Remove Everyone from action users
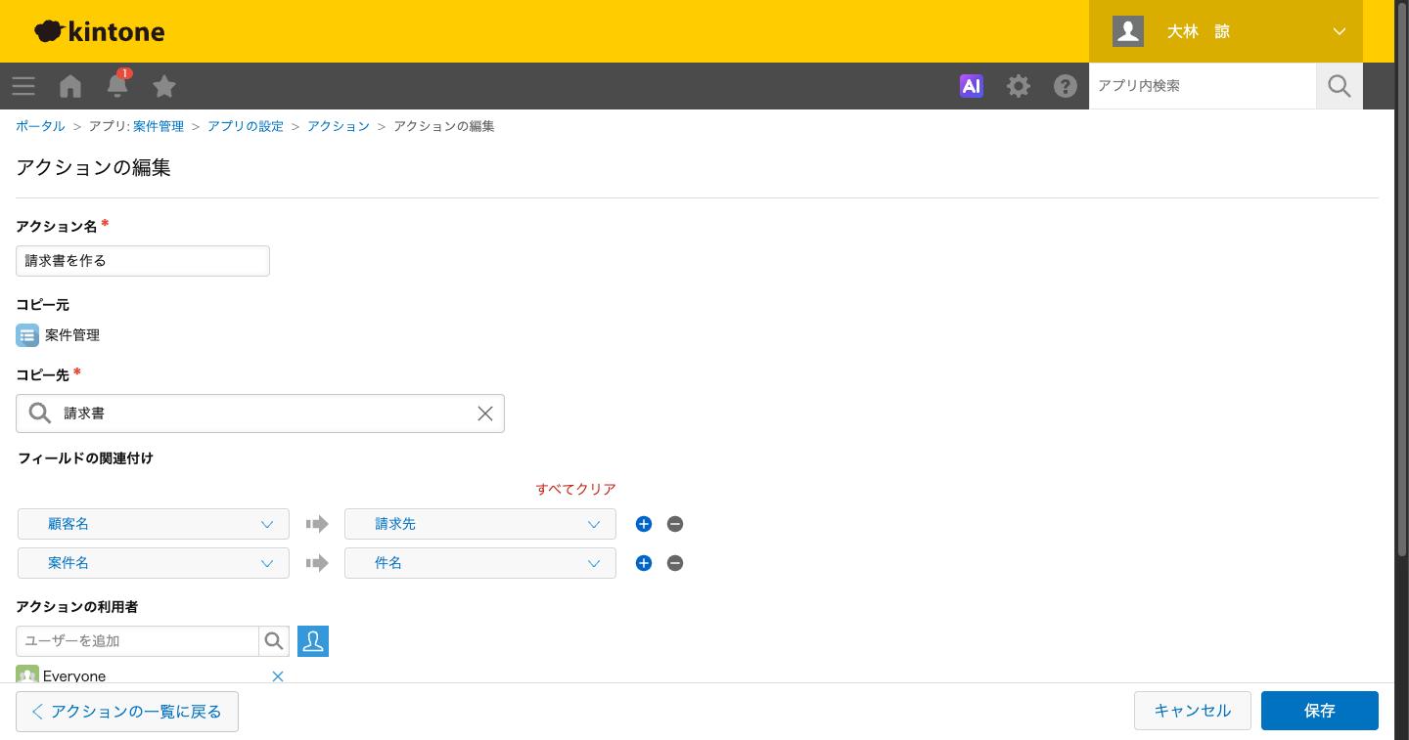Image resolution: width=1409 pixels, height=740 pixels. pyautogui.click(x=278, y=676)
